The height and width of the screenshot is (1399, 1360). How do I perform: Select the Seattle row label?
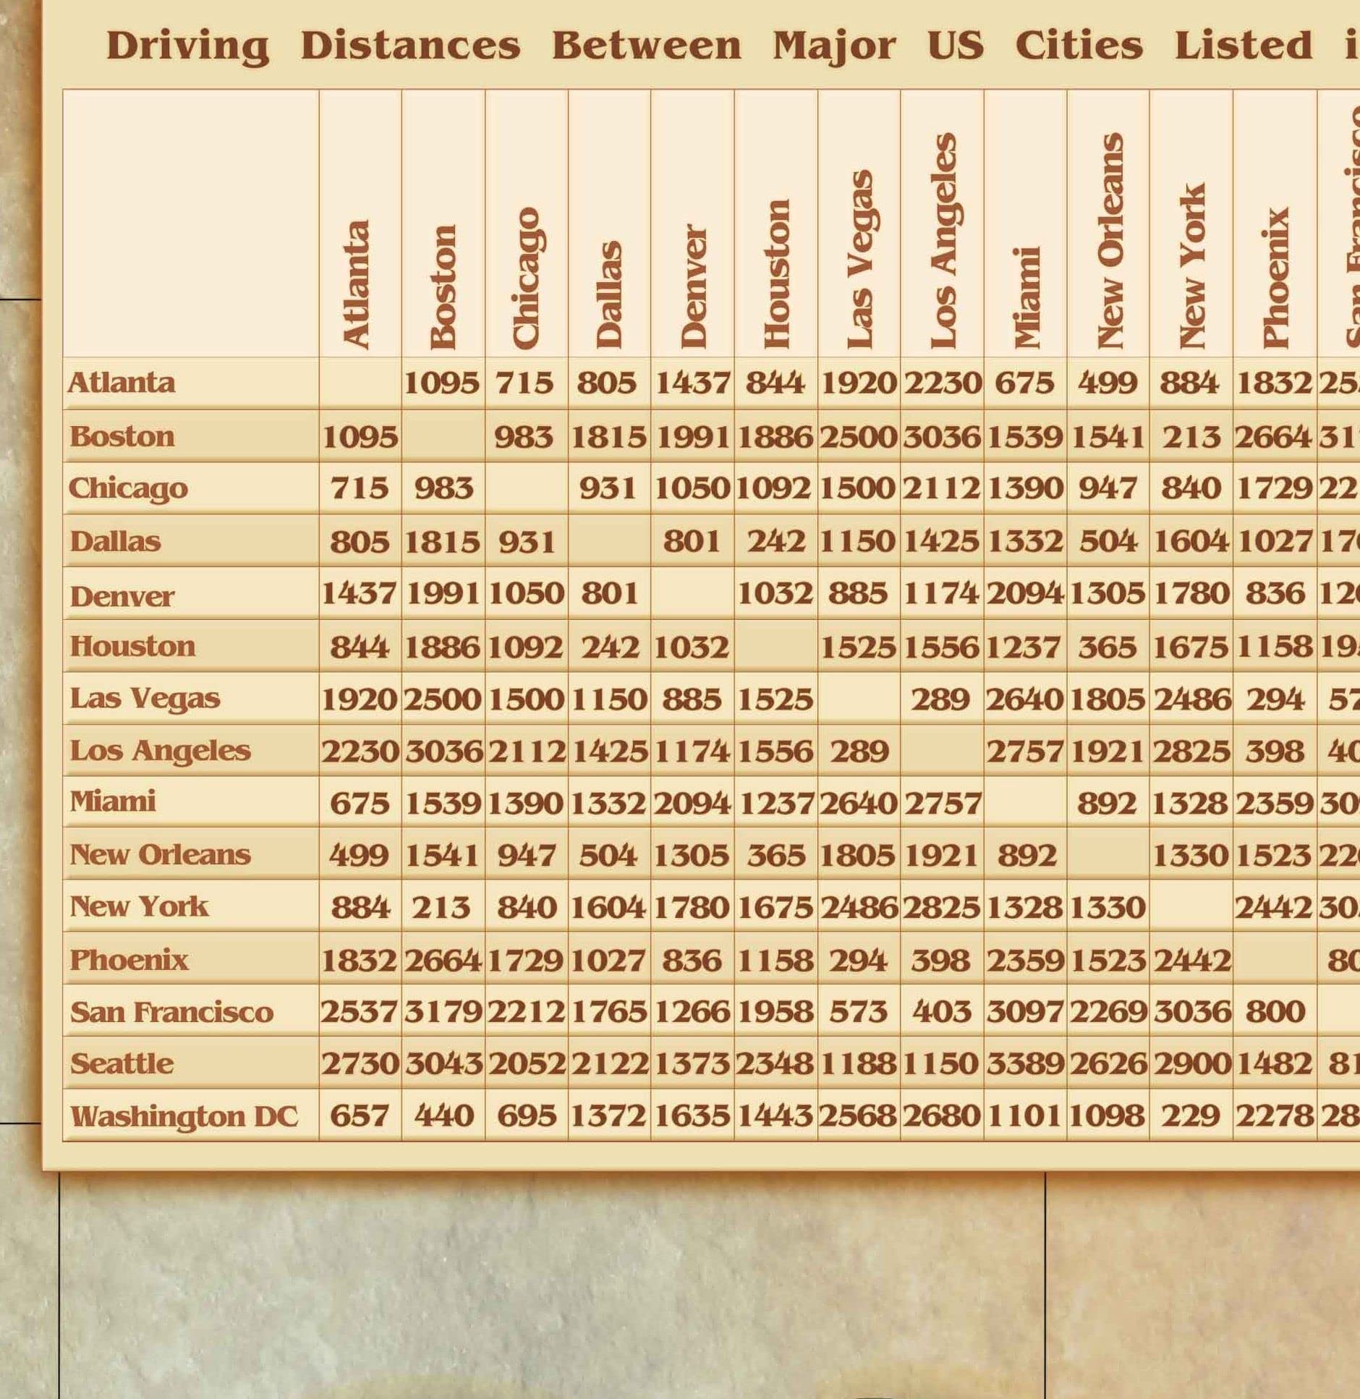(122, 1063)
